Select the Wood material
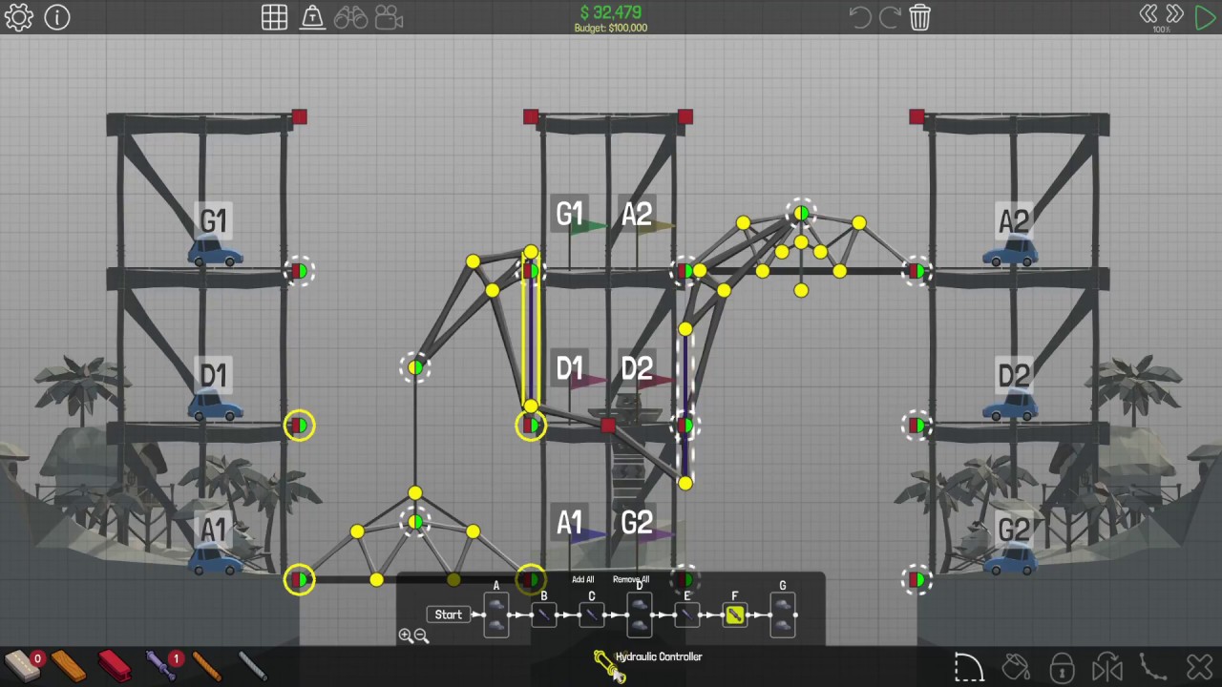The height and width of the screenshot is (687, 1222). [69, 665]
